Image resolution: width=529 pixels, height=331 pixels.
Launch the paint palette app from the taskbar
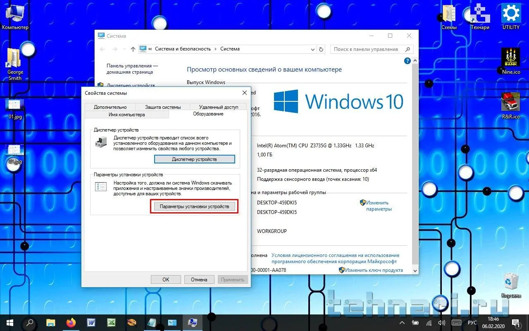click(x=131, y=323)
